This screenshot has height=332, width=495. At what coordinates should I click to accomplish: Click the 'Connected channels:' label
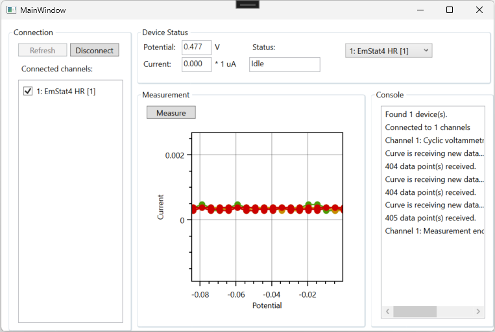coord(57,69)
